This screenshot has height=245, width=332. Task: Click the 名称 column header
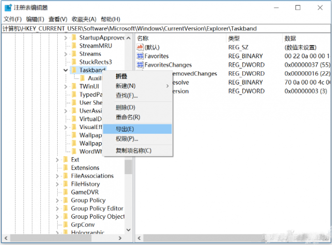[x=143, y=38]
